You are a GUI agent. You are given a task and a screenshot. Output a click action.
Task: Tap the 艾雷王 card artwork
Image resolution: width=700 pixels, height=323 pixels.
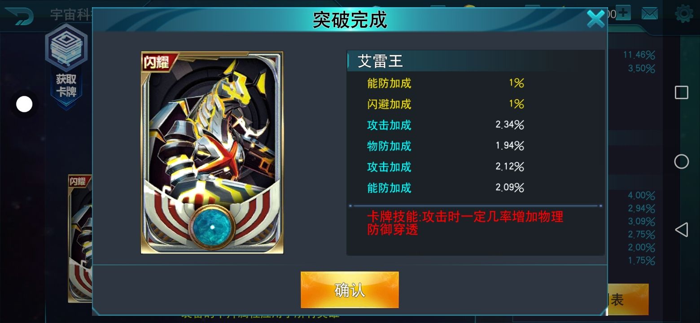[212, 153]
